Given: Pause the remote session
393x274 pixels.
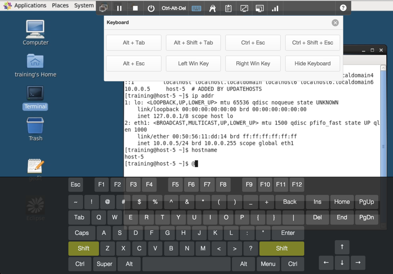Looking at the screenshot, I should point(119,8).
